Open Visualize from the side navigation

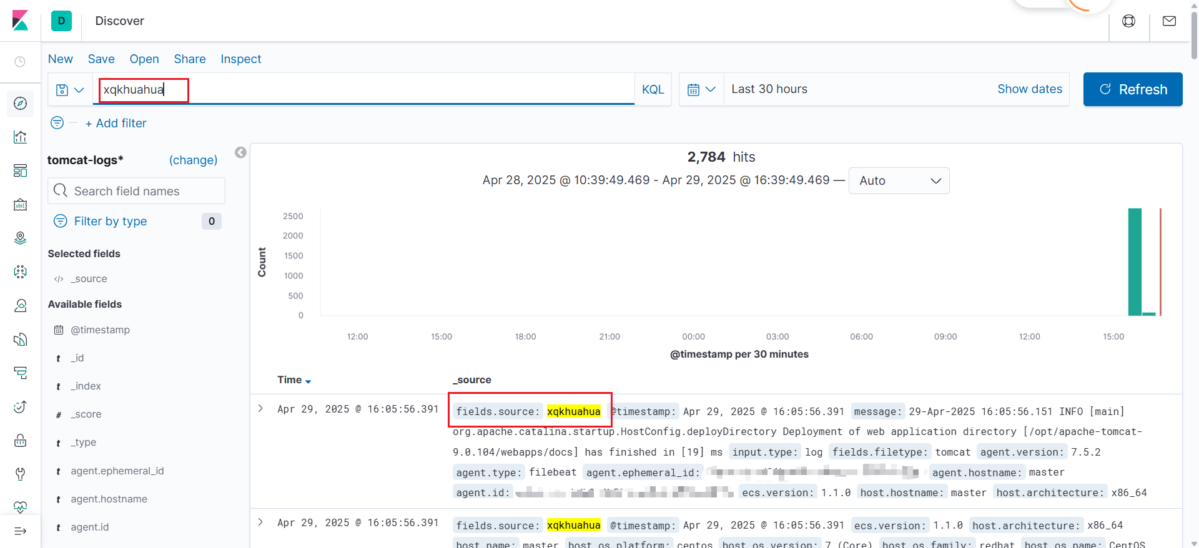point(20,137)
